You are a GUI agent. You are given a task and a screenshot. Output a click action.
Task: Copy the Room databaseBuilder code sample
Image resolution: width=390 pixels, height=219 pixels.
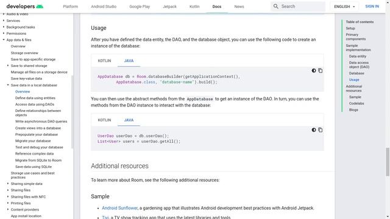(x=321, y=71)
